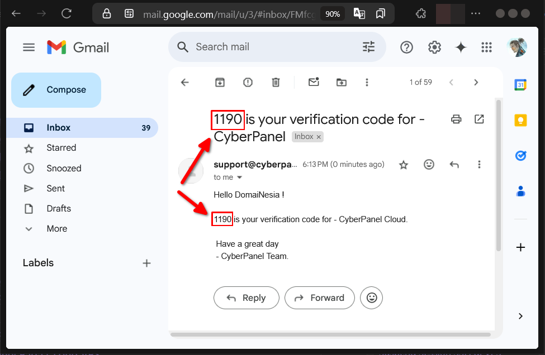Open Gmail settings gear
Image resolution: width=545 pixels, height=355 pixels.
(x=434, y=47)
